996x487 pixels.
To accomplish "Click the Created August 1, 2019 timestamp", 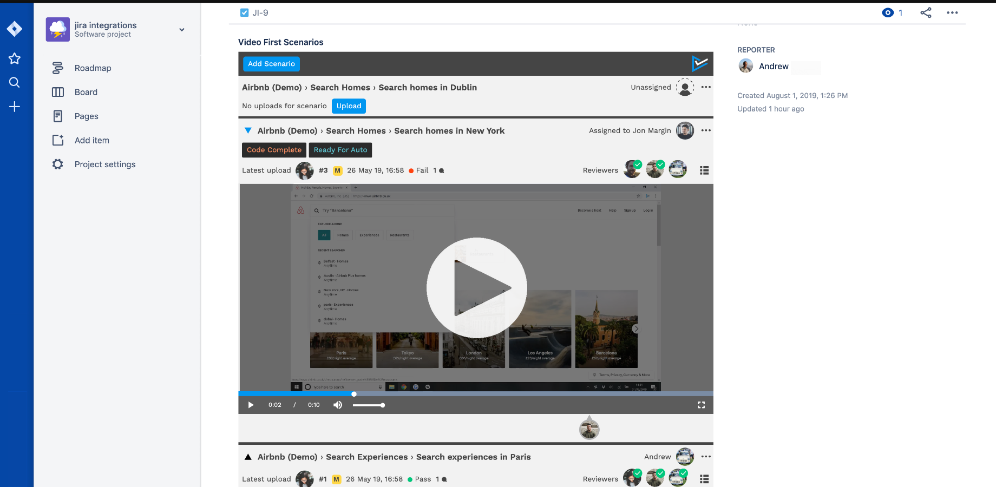I will click(792, 96).
